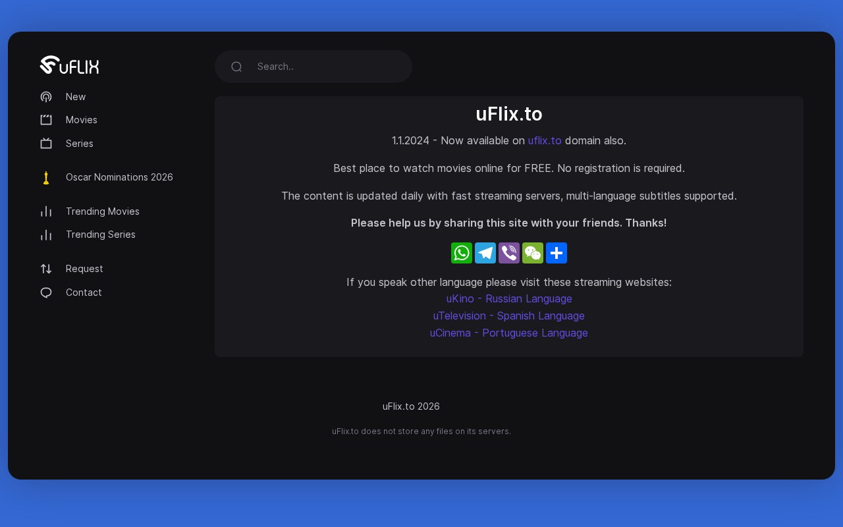Share the site via Telegram
The height and width of the screenshot is (527, 843).
(x=485, y=253)
